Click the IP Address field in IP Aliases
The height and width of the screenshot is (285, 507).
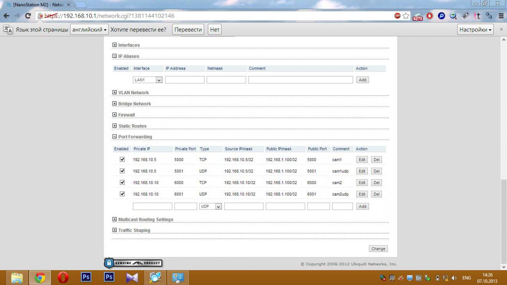click(185, 80)
